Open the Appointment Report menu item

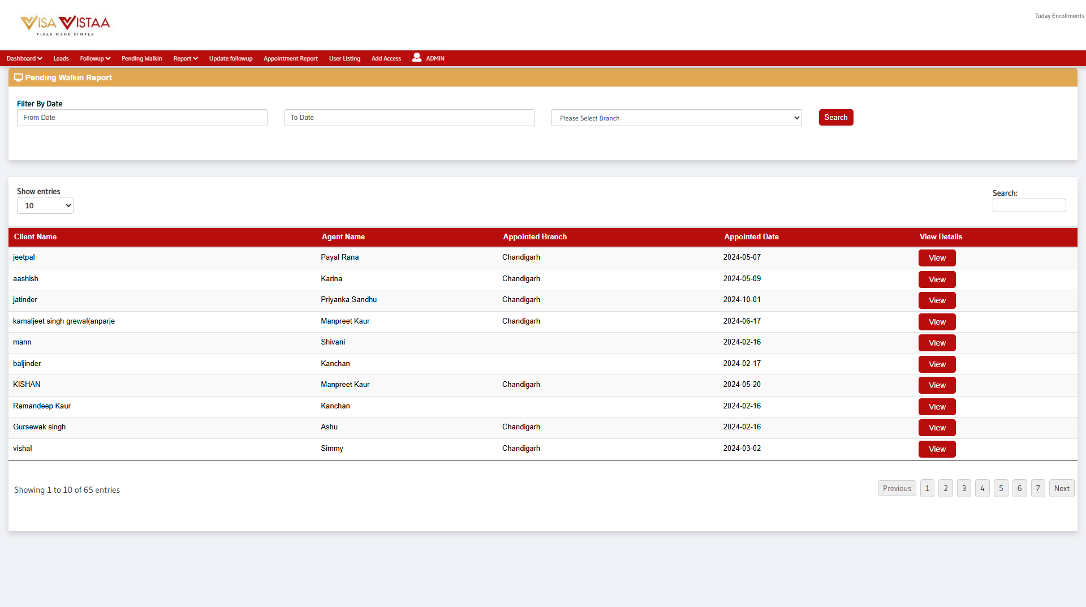291,58
